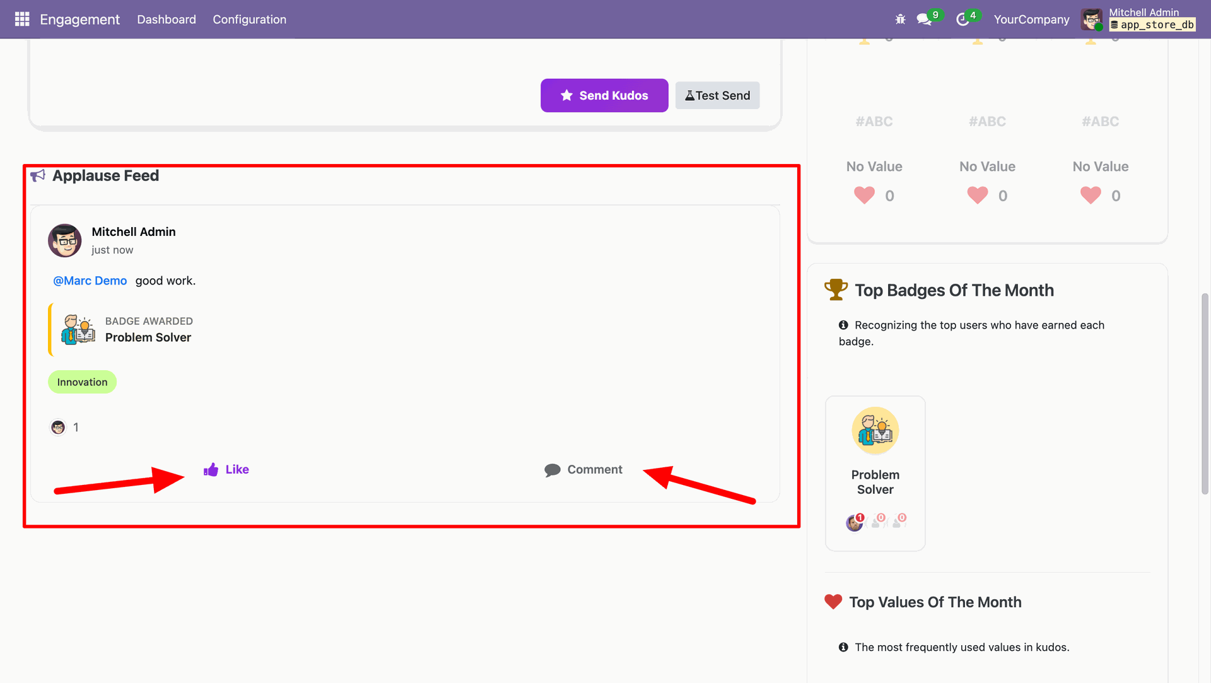Open the apps grid menu icon
The height and width of the screenshot is (683, 1211).
coord(22,19)
